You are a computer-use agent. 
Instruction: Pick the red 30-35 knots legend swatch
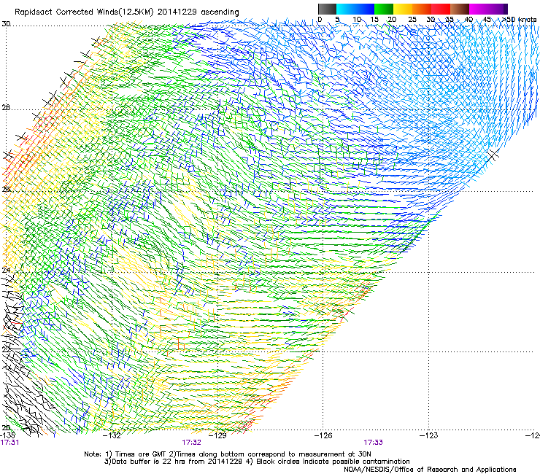[x=441, y=9]
